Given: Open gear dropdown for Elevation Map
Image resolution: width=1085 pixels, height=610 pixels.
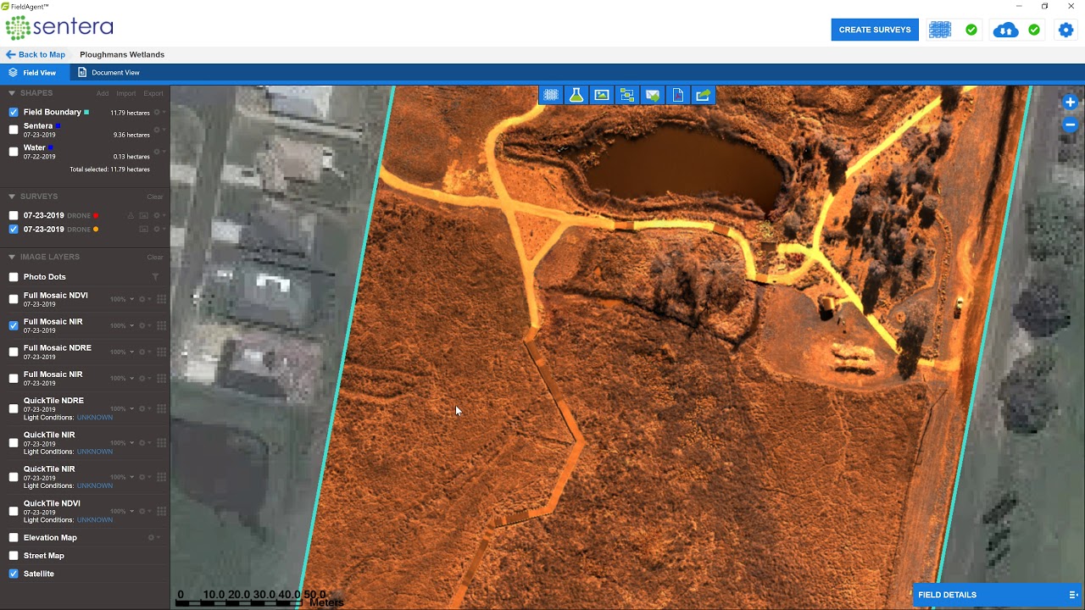Looking at the screenshot, I should click(x=153, y=537).
